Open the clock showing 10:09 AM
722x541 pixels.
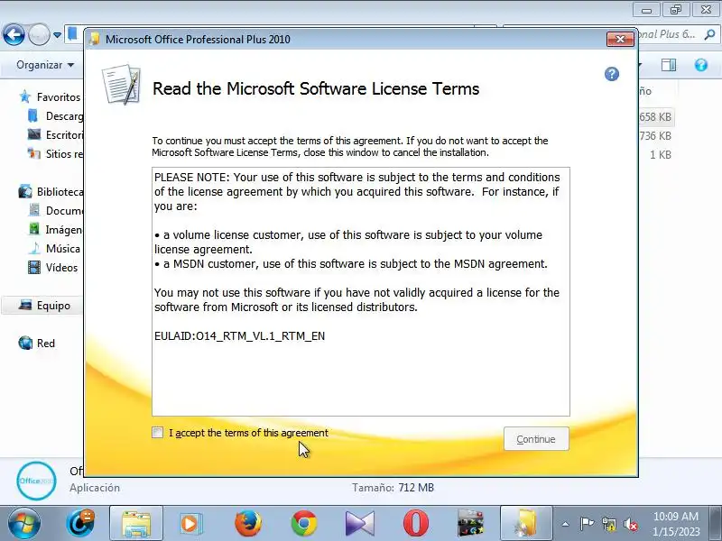[675, 524]
